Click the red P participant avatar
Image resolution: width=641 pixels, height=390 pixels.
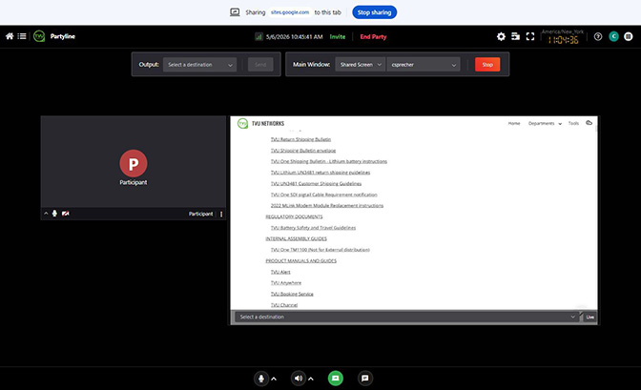pos(134,163)
